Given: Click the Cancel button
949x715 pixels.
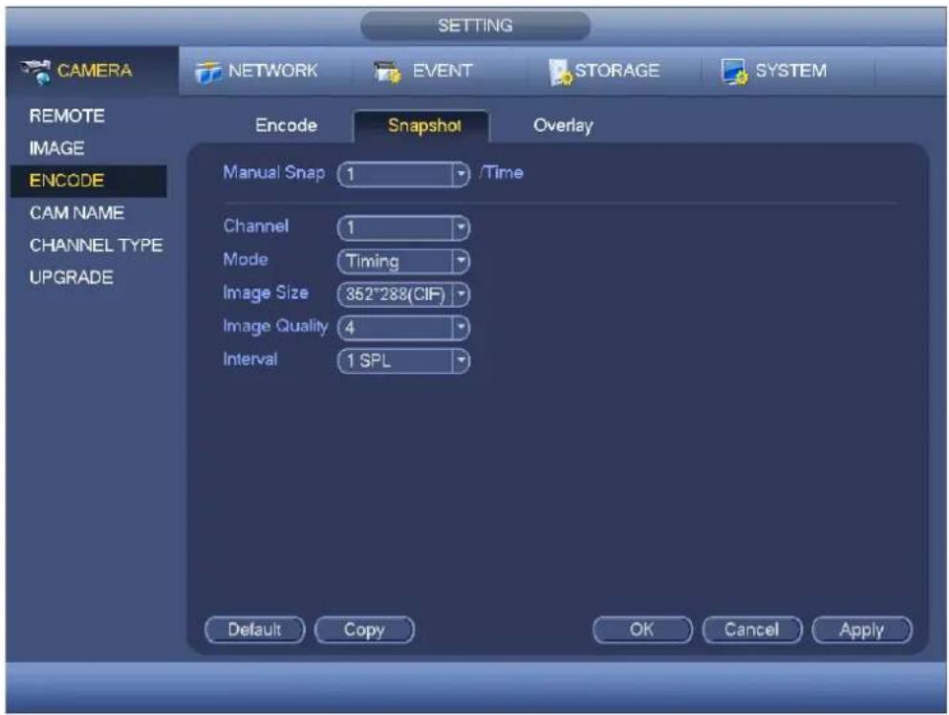Looking at the screenshot, I should pyautogui.click(x=752, y=630).
